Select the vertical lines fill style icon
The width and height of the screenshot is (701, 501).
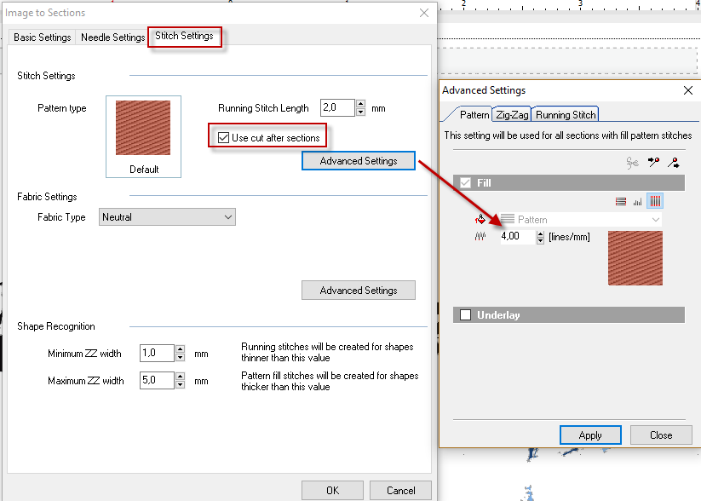tap(655, 201)
